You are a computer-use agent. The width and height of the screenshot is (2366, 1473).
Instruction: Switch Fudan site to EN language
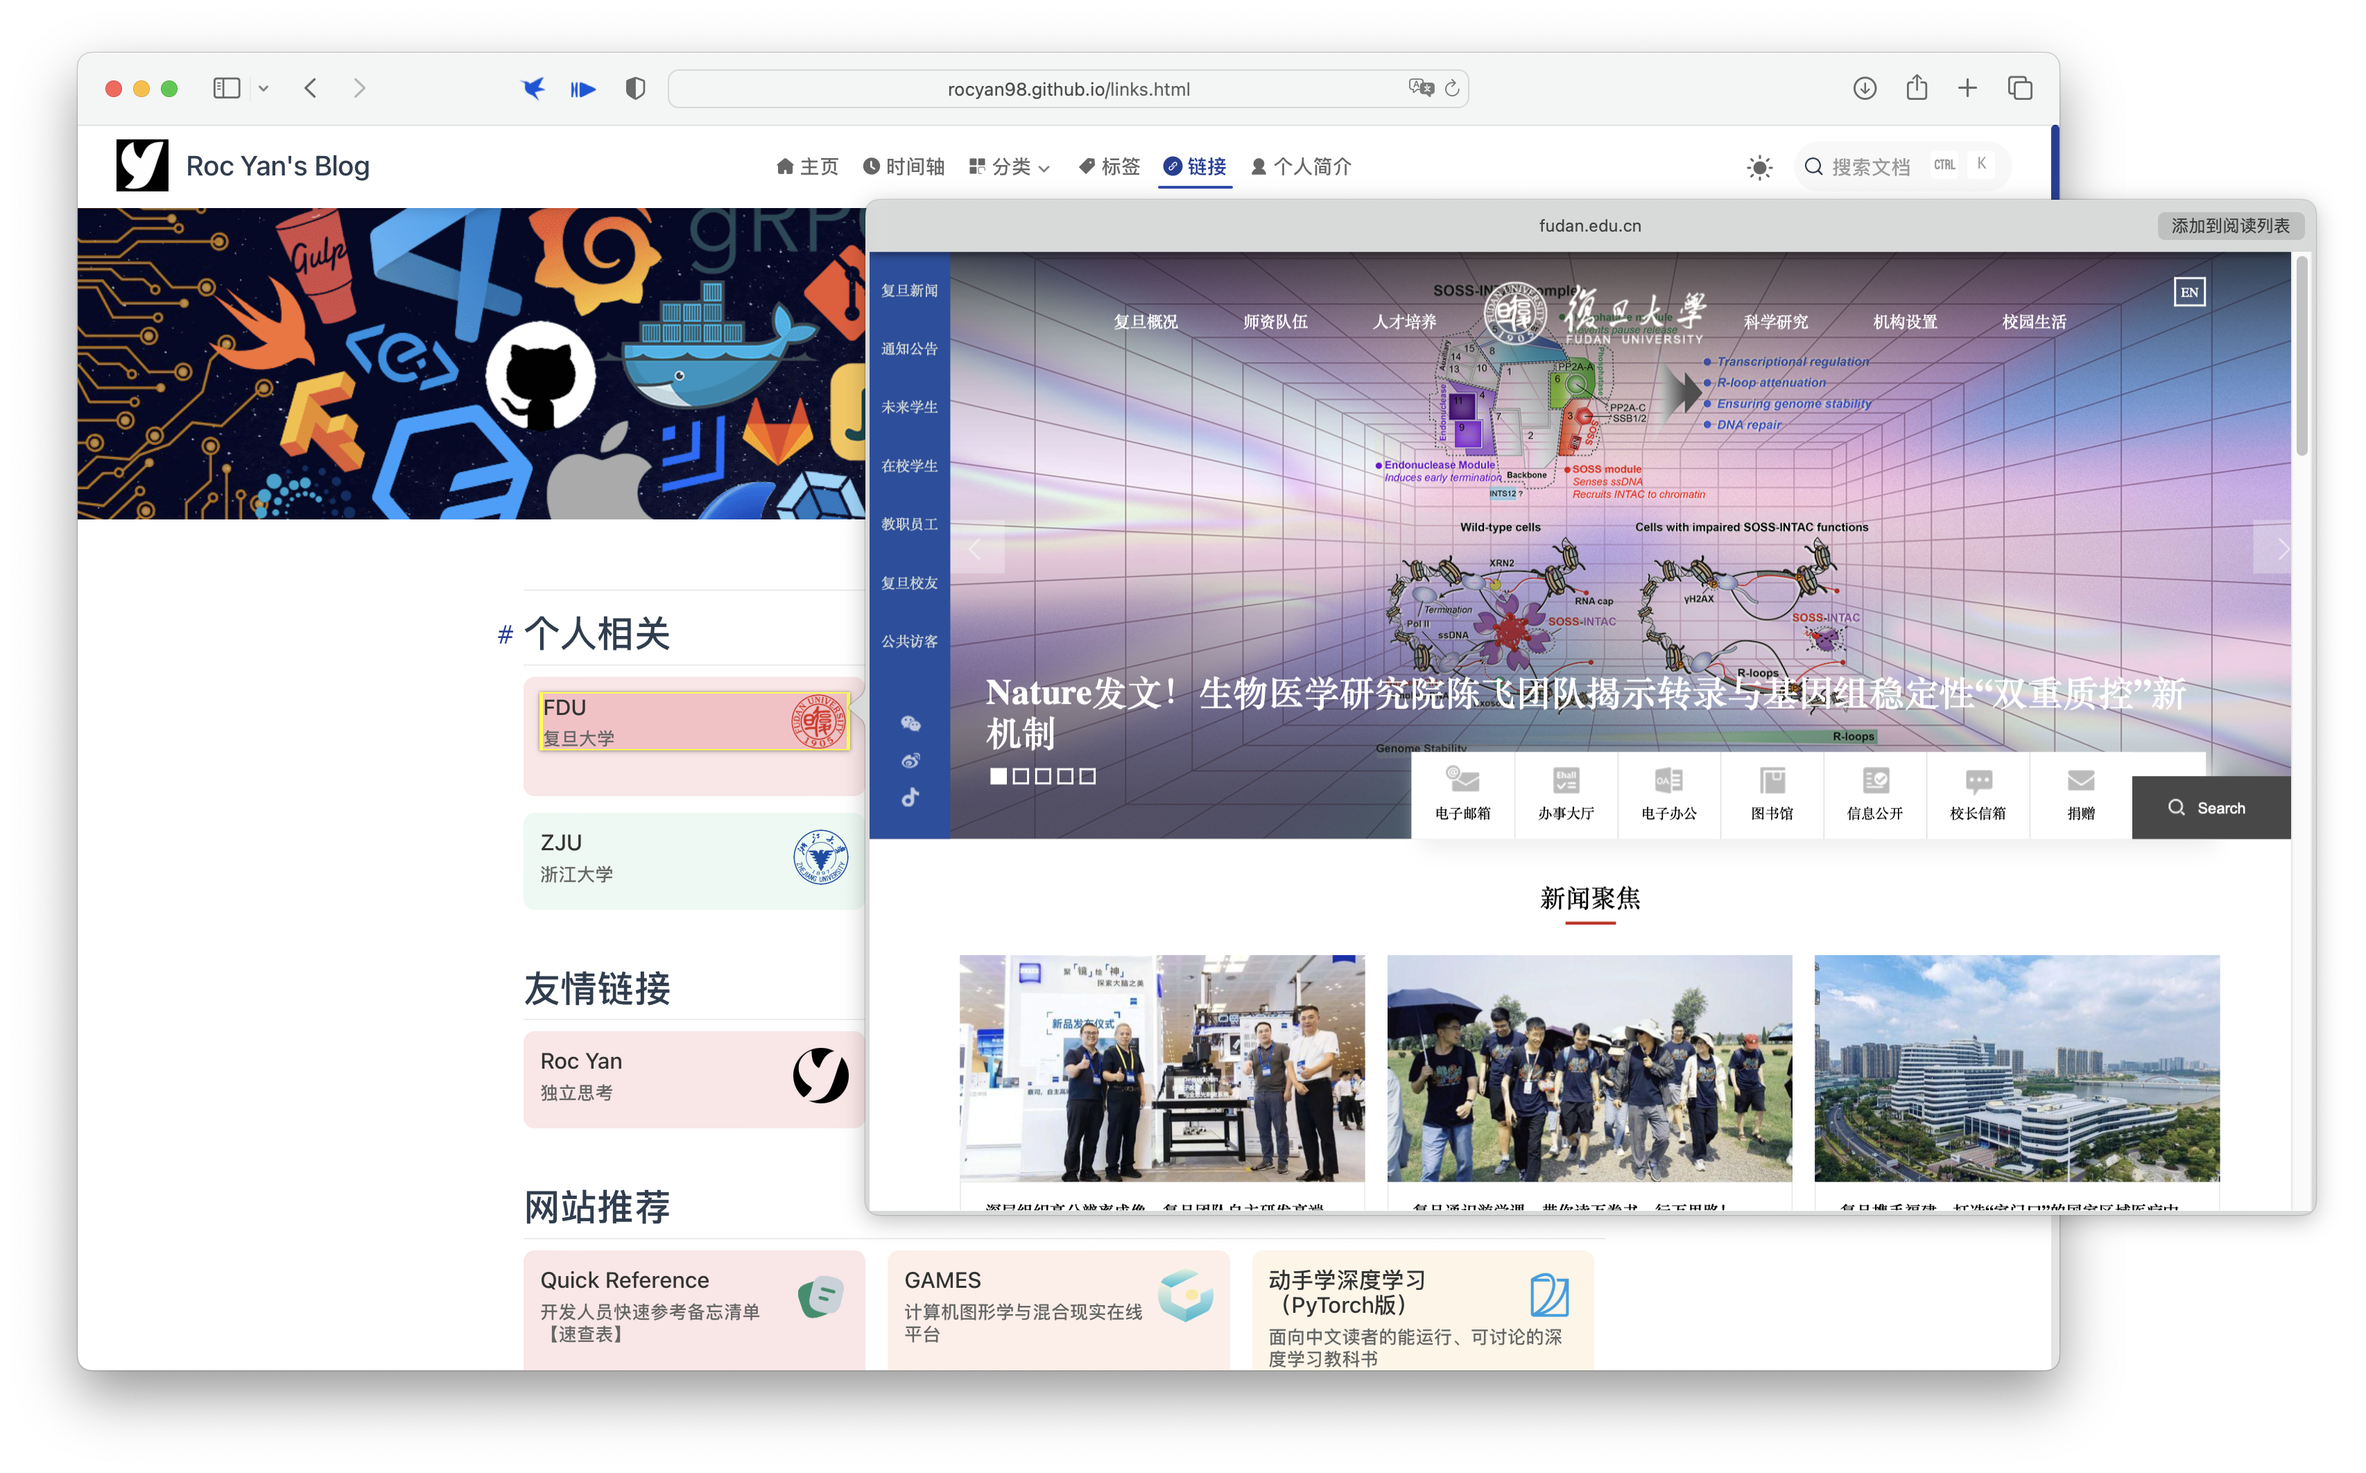click(2188, 292)
